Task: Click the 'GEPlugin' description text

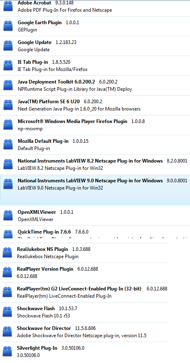Action: 27,30
